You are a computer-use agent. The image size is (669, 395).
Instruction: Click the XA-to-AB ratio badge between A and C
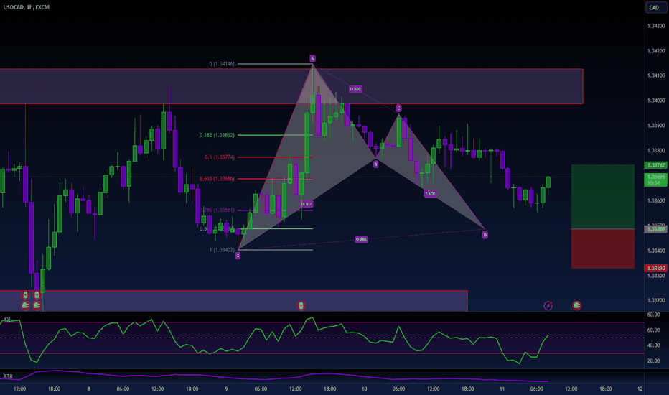[x=355, y=89]
